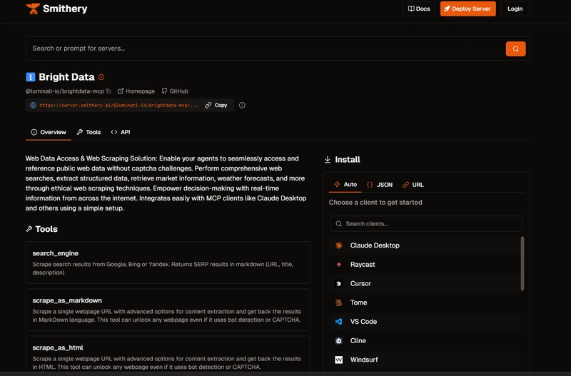This screenshot has width=571, height=376.
Task: Open the Overview tab
Action: coord(49,132)
